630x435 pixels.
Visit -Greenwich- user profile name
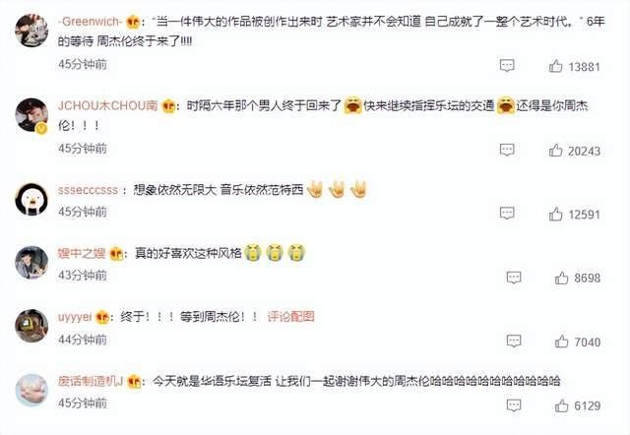[90, 22]
